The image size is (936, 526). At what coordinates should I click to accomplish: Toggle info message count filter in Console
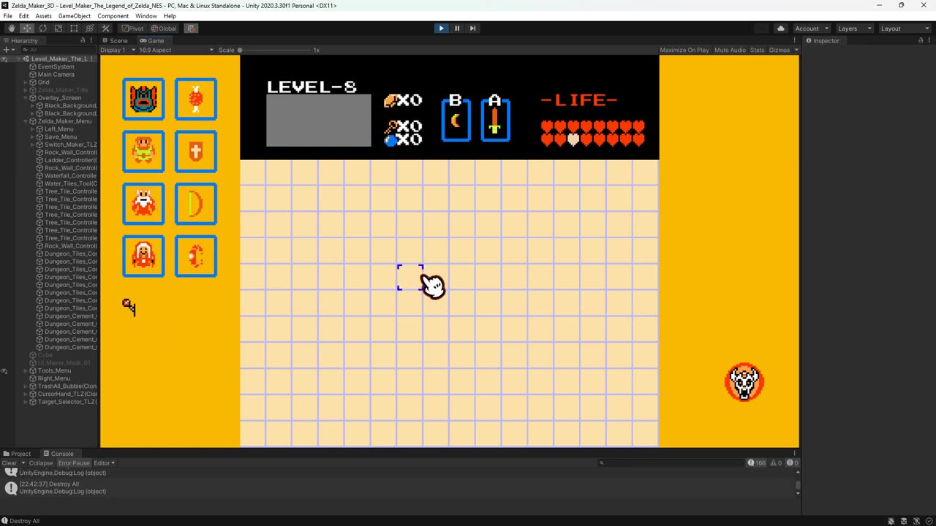tap(755, 463)
